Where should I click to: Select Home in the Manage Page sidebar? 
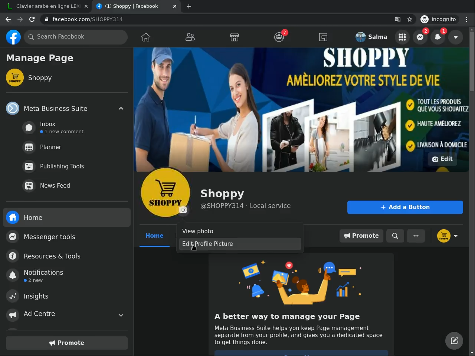click(67, 217)
